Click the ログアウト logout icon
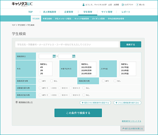Viewport: 158px width, 135px height. (x=123, y=5)
